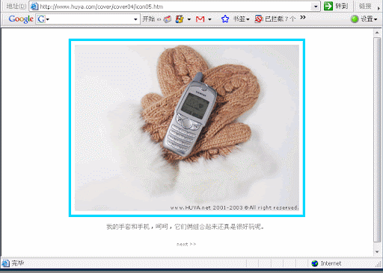Click the Google logo in toolbar
This screenshot has width=383, height=273.
(x=21, y=19)
